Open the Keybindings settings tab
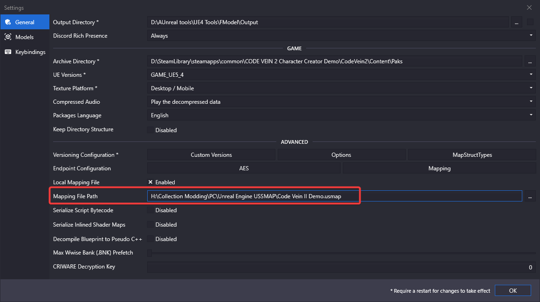 coord(30,52)
